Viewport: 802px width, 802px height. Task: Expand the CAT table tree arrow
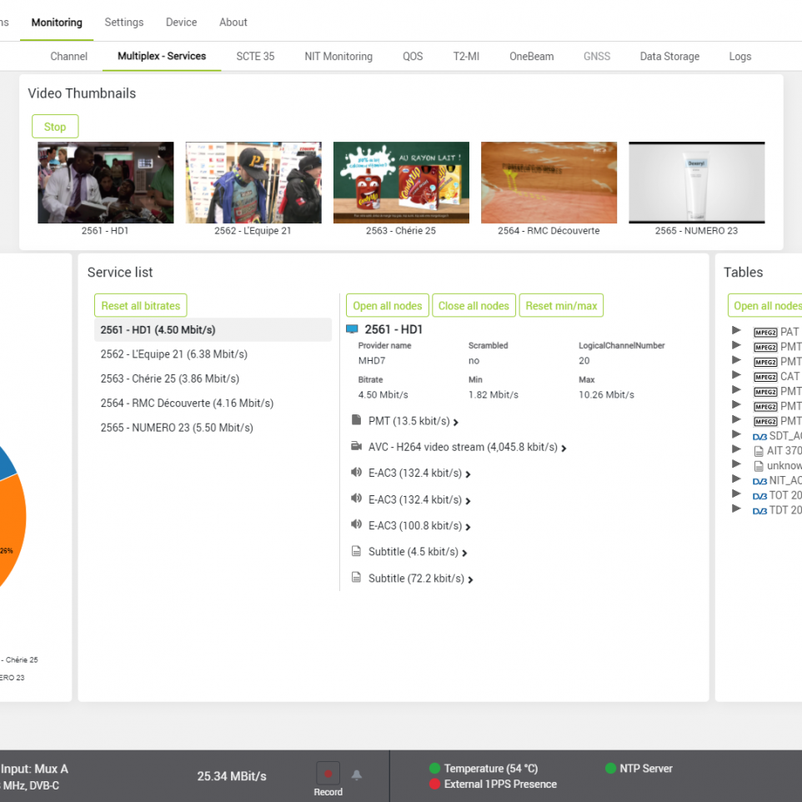coord(736,375)
